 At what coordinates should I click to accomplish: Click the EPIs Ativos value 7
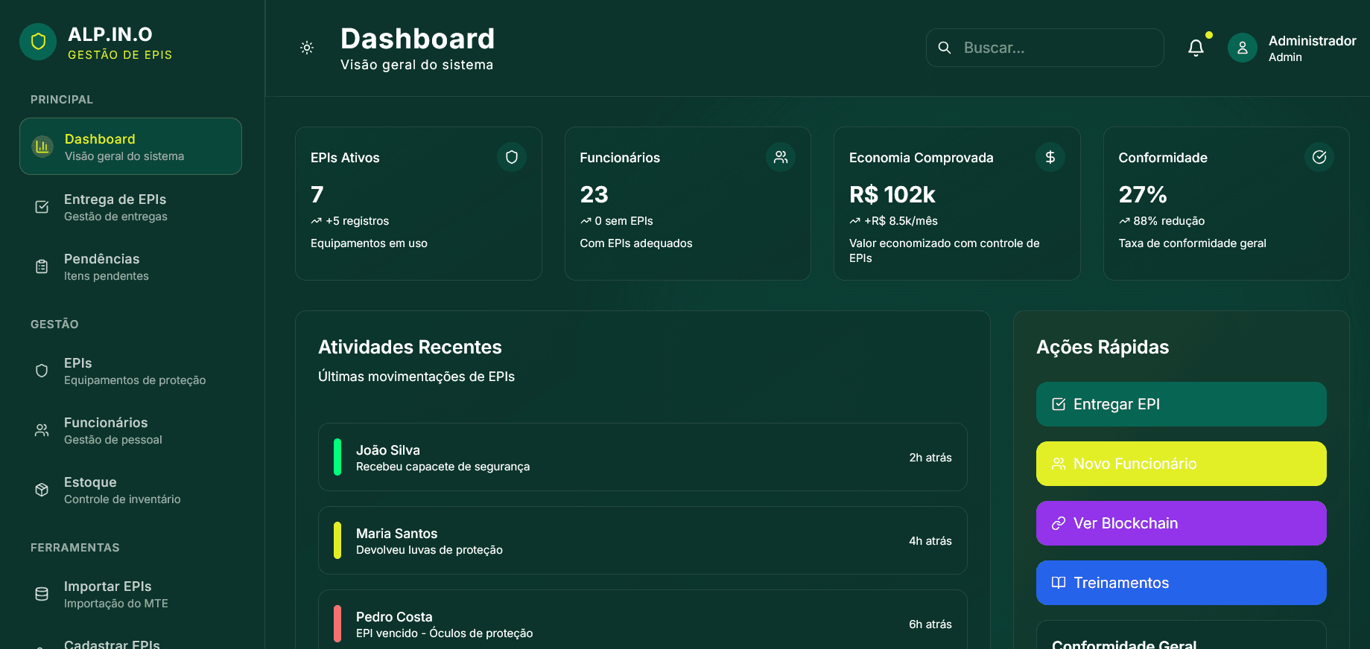point(317,194)
